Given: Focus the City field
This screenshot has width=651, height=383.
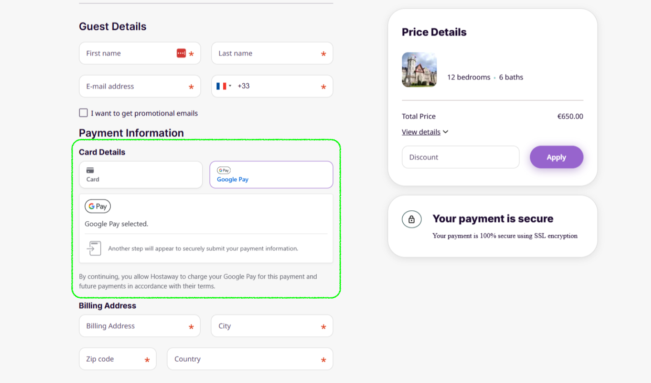Looking at the screenshot, I should click(x=272, y=326).
